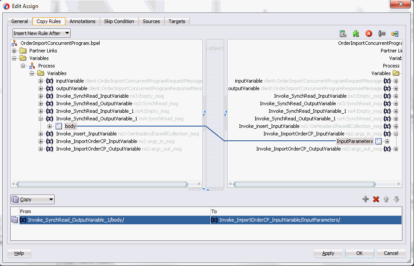Viewport: 414px width, 266px height.
Task: Click right tree horizontal scrollbar thumb
Action: click(x=305, y=184)
